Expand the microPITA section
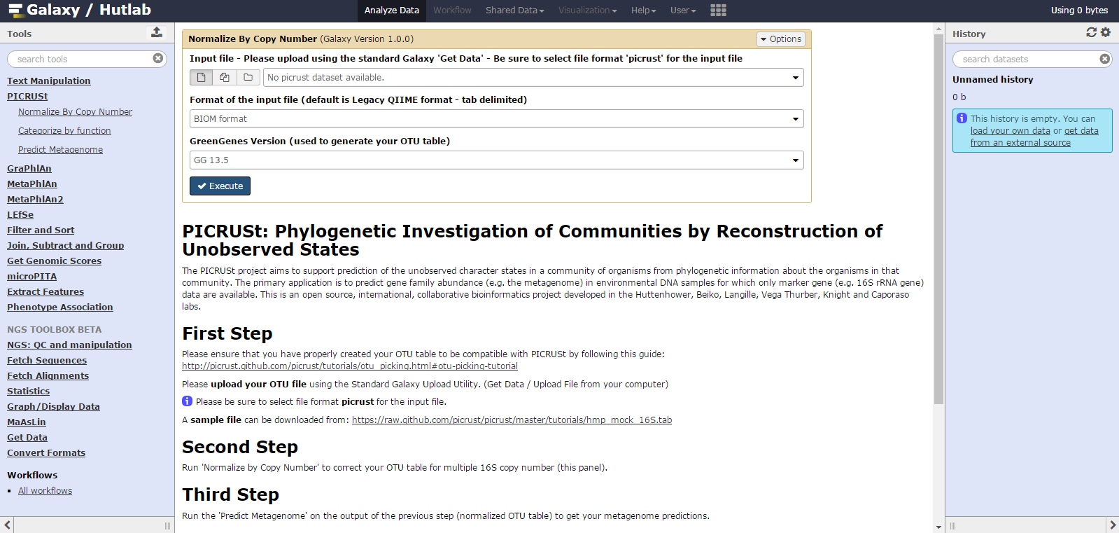1119x533 pixels. pos(31,276)
